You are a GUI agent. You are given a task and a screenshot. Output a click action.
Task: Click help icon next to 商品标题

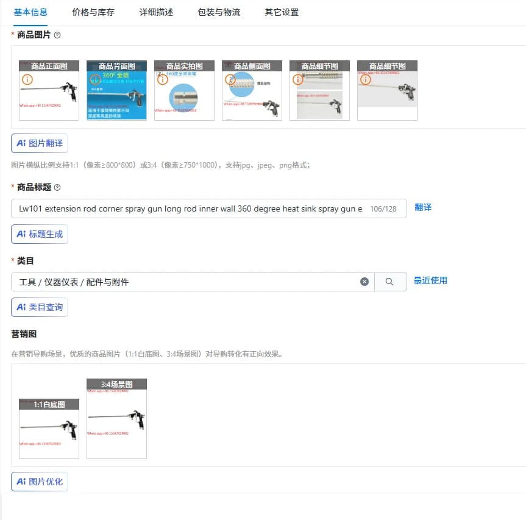(x=57, y=187)
